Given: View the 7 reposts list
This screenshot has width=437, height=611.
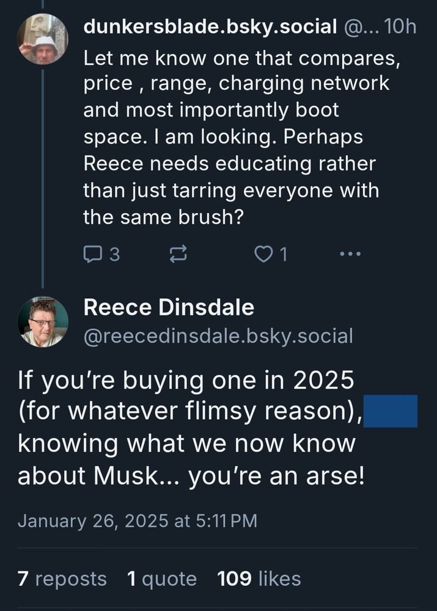Looking at the screenshot, I should click(62, 578).
